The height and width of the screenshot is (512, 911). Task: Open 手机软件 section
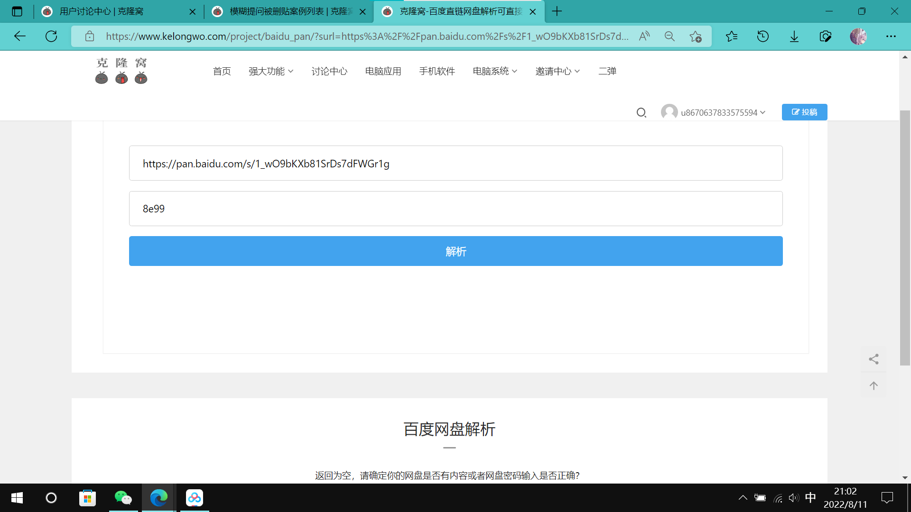click(x=437, y=71)
